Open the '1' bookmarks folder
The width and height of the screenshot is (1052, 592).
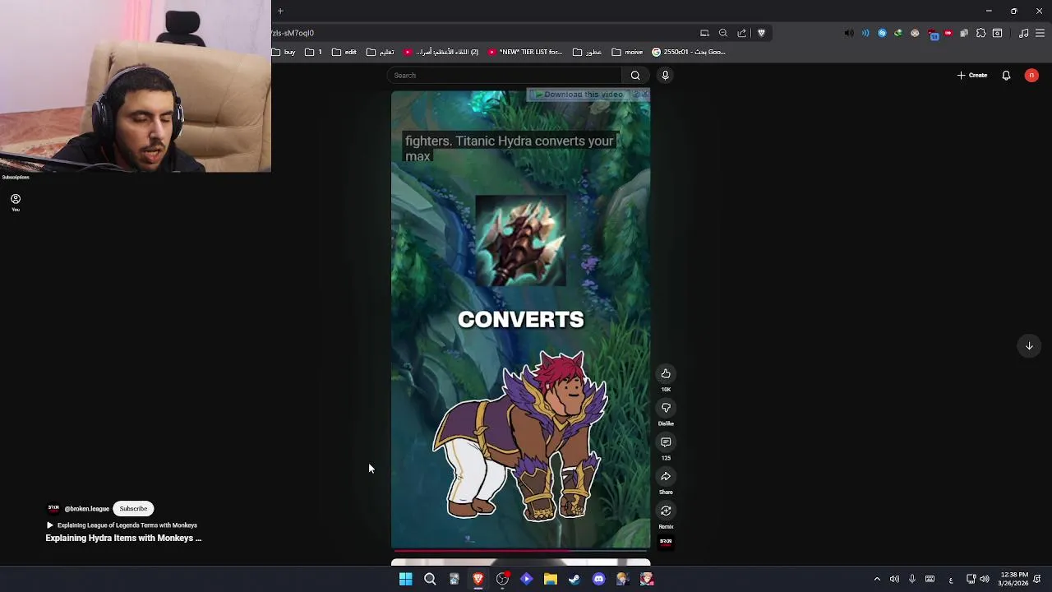[313, 52]
